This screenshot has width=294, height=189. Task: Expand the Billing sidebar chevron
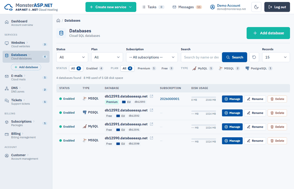tap(23, 133)
